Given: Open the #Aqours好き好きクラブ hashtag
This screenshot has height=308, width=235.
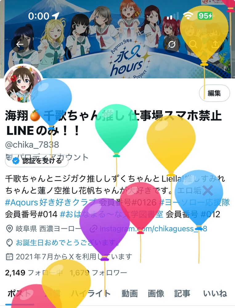Looking at the screenshot, I should tap(51, 202).
